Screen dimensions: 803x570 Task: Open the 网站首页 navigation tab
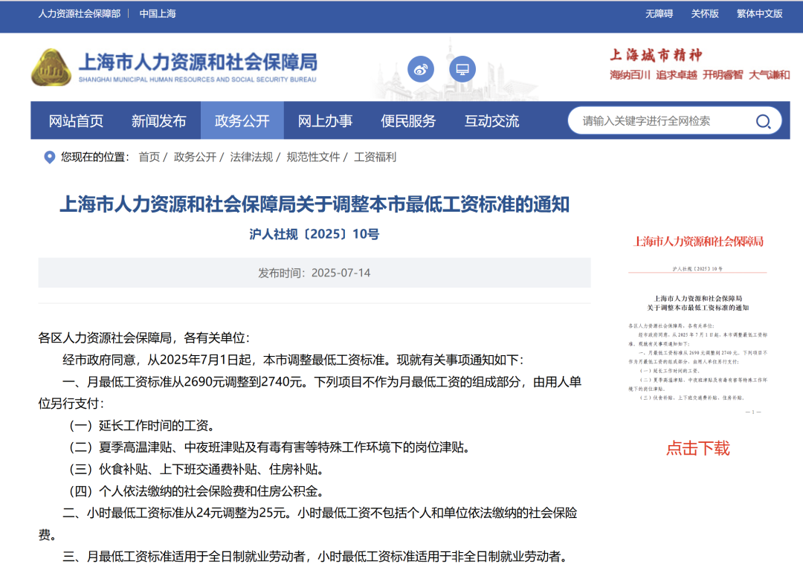tap(76, 121)
